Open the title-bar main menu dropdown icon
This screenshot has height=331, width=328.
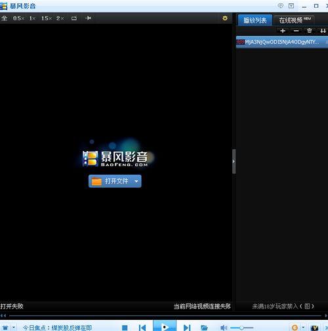click(291, 6)
